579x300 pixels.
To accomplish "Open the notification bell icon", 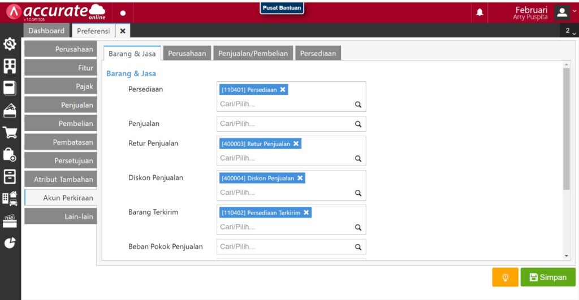I will tap(479, 12).
